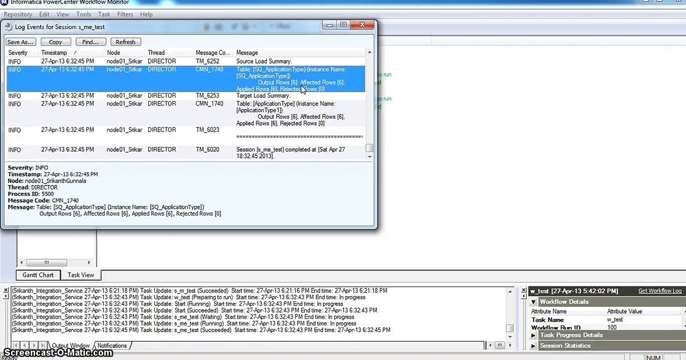
Task: Select the TM_6023 log row
Action: (186, 133)
